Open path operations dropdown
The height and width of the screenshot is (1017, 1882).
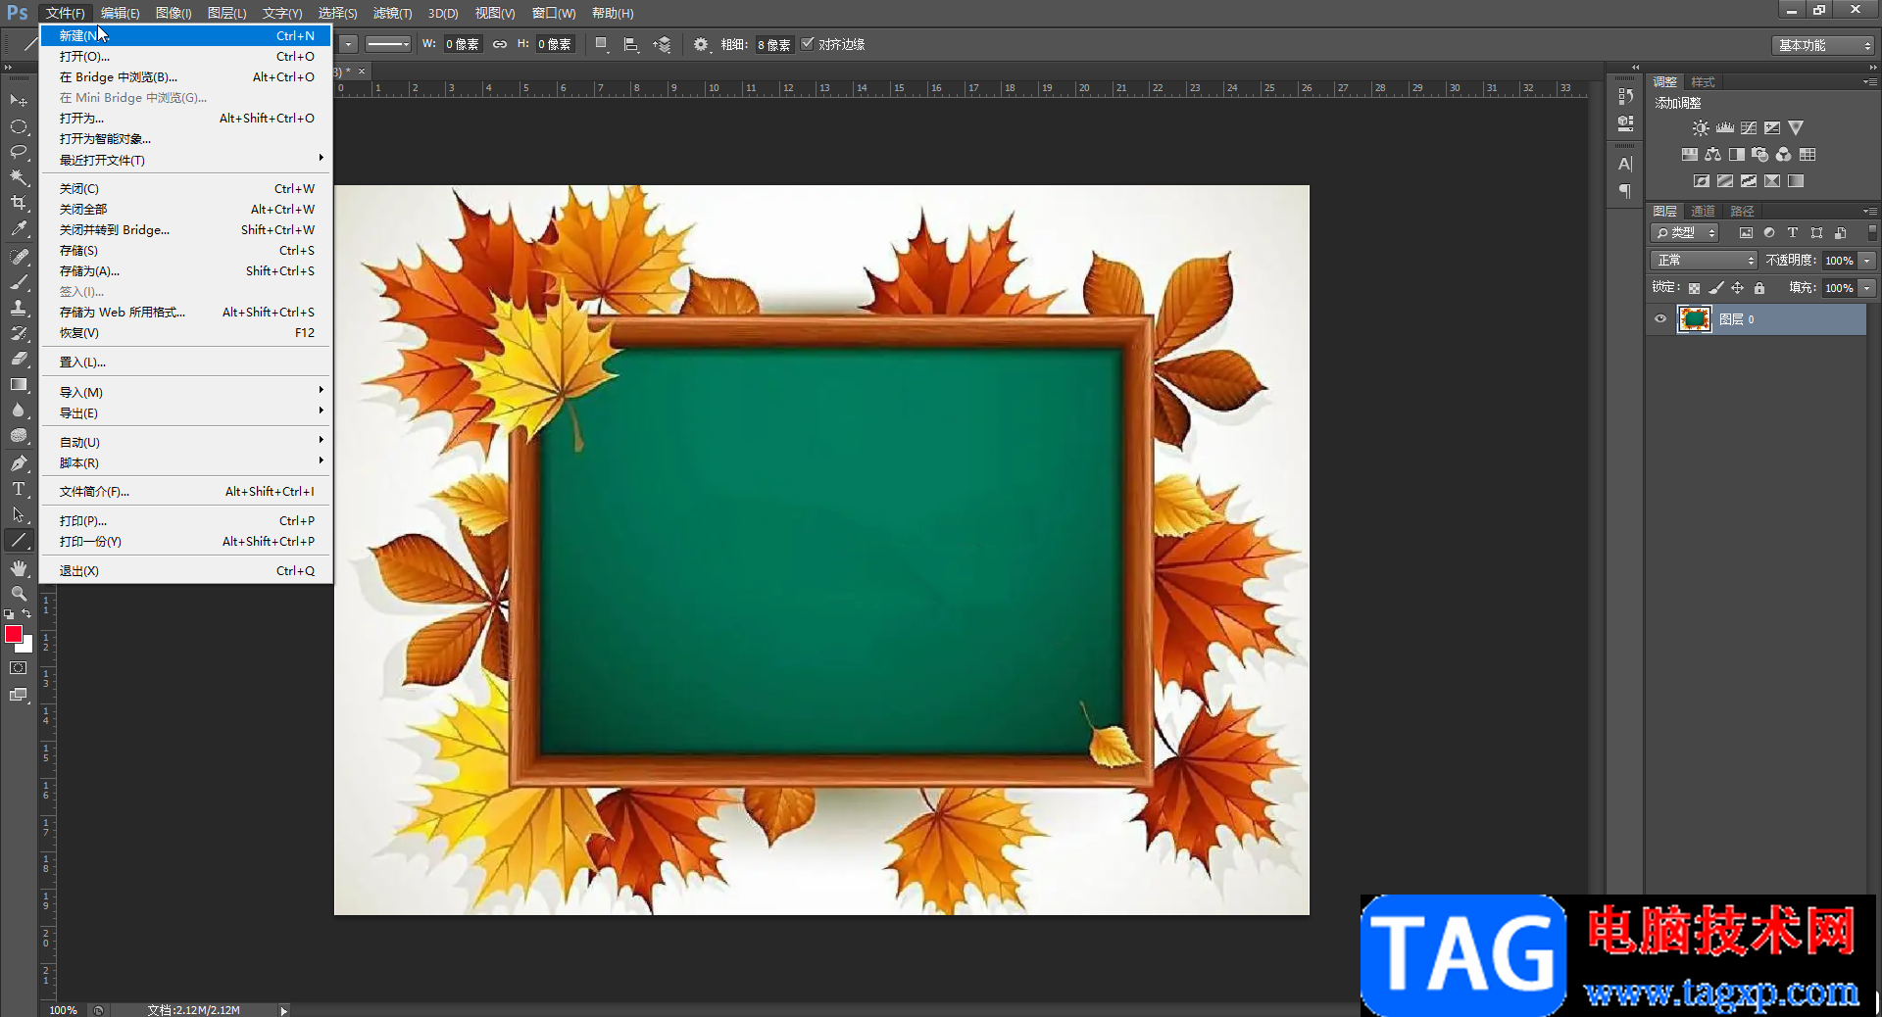pos(602,44)
